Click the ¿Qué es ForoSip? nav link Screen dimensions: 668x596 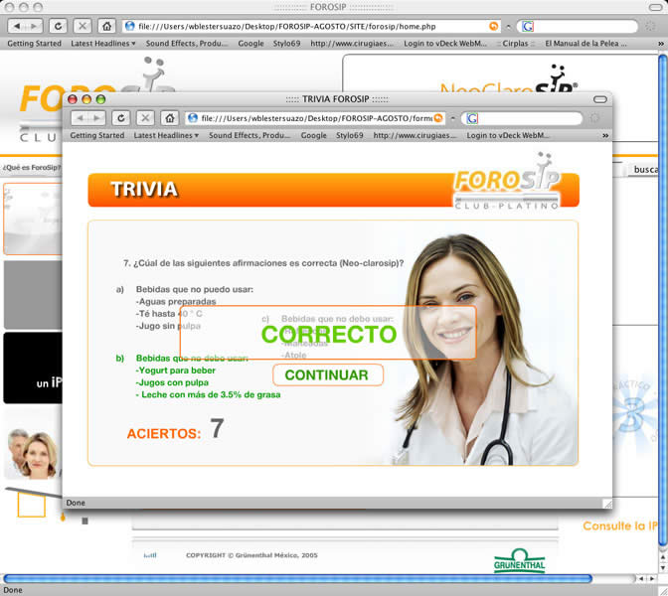tap(32, 167)
